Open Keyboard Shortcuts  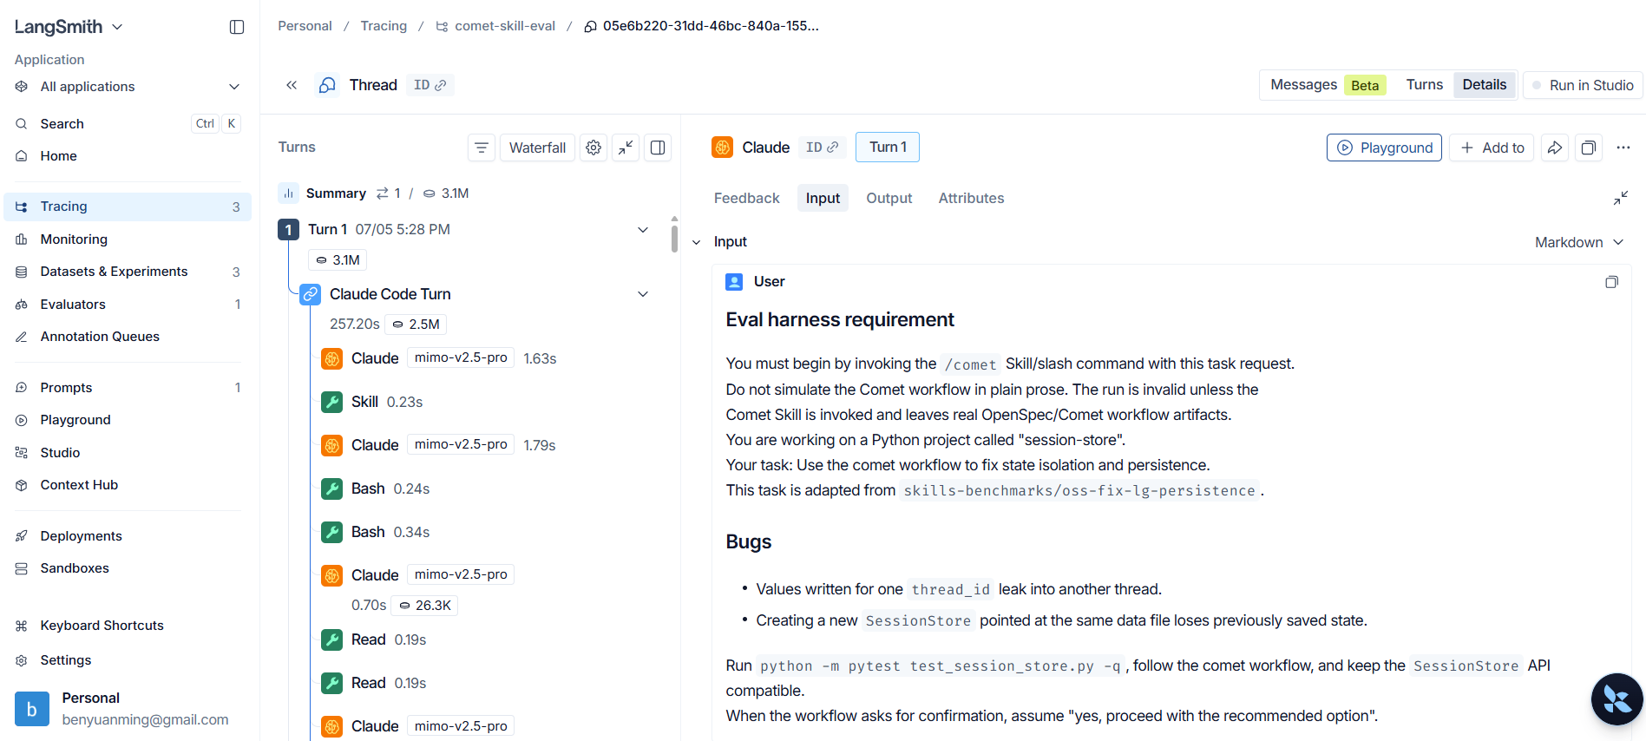[128, 626]
